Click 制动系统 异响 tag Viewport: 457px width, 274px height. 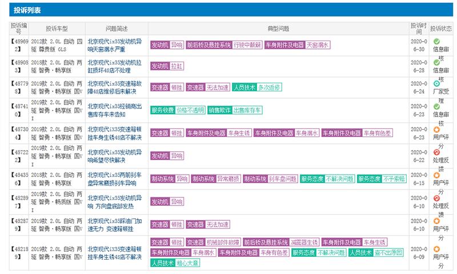point(170,179)
